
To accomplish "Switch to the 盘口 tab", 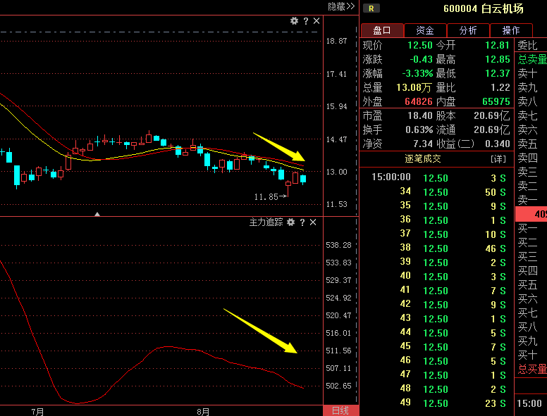I will [x=382, y=30].
